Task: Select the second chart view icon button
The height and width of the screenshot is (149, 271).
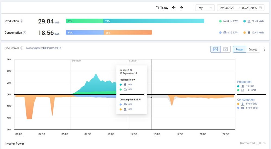Action: pyautogui.click(x=225, y=49)
